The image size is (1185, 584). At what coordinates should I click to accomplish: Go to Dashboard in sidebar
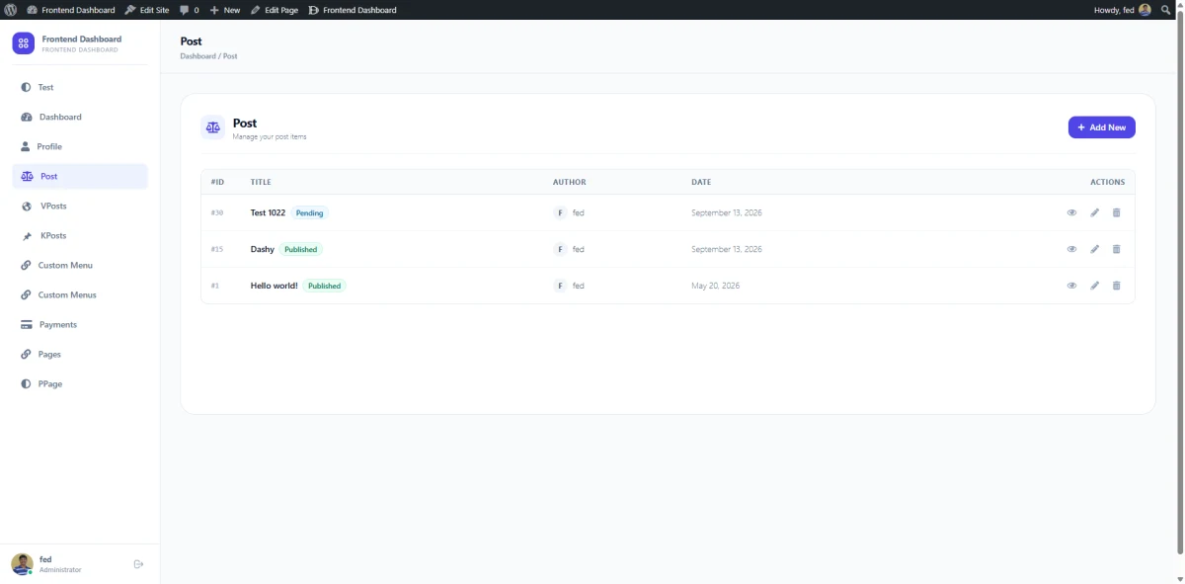point(80,117)
